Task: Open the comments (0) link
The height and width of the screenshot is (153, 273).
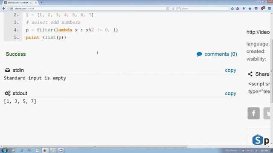Action: [221, 54]
